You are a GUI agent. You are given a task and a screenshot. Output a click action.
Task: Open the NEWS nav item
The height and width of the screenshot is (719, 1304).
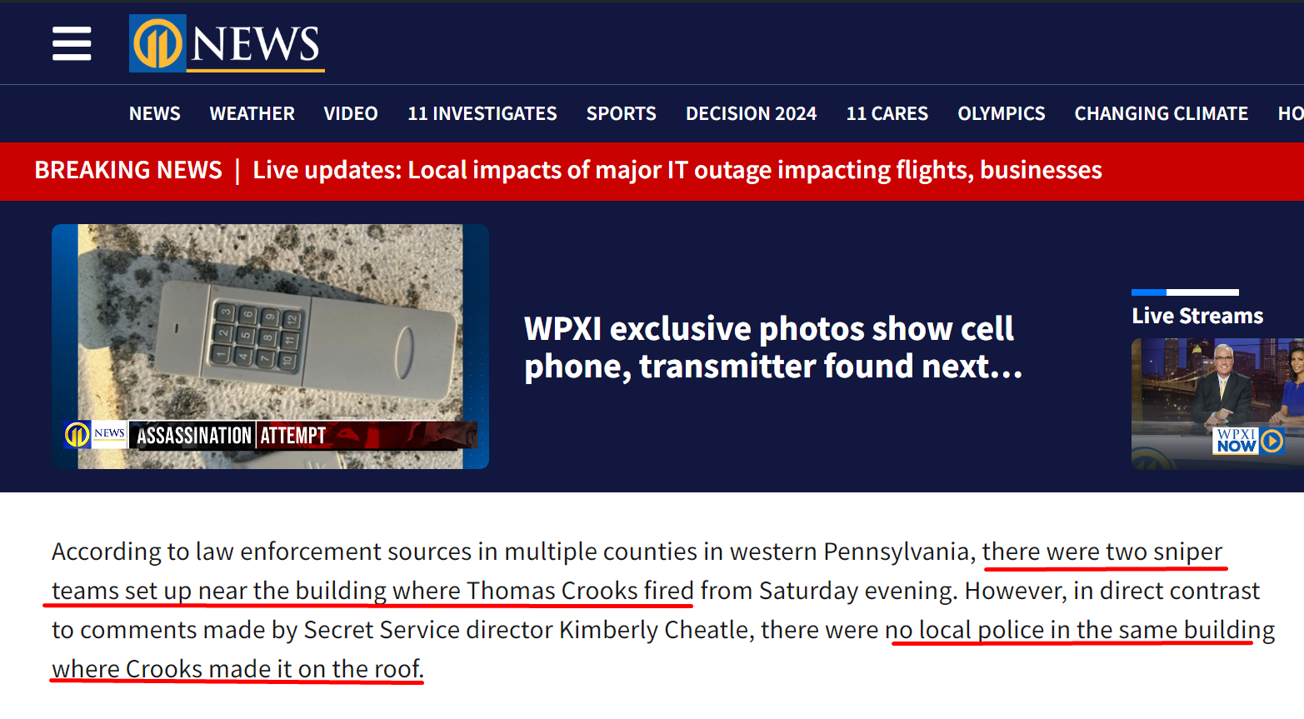155,113
